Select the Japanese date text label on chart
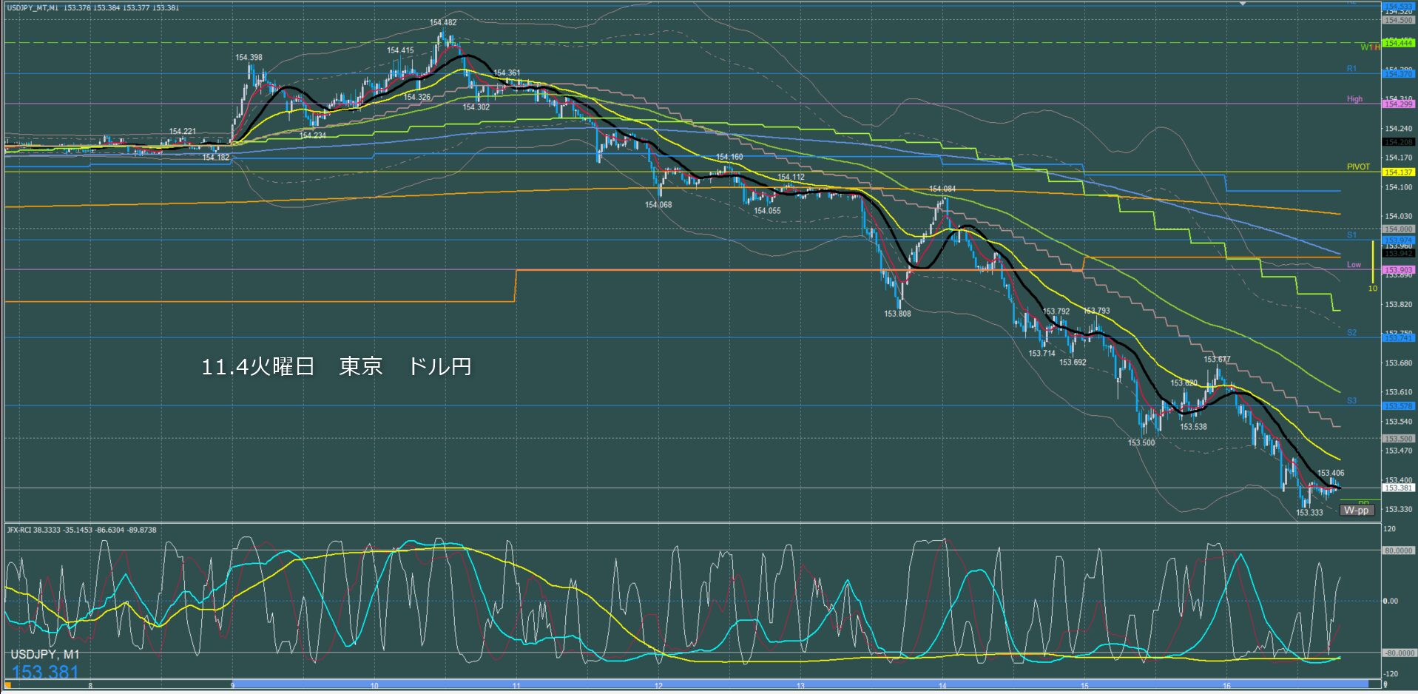The width and height of the screenshot is (1418, 694). click(336, 366)
